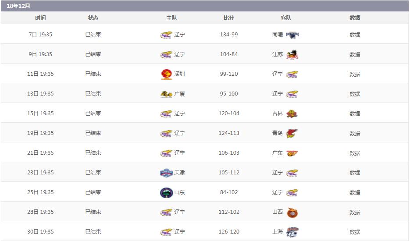Click the 青岛 team logo icon
The image size is (410, 241).
(x=292, y=133)
